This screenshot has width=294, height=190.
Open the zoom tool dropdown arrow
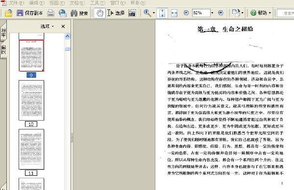(x=154, y=13)
